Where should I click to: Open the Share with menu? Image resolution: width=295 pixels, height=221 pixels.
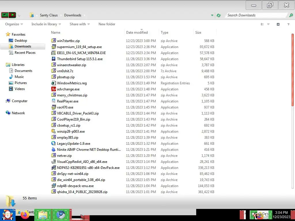click(x=80, y=24)
